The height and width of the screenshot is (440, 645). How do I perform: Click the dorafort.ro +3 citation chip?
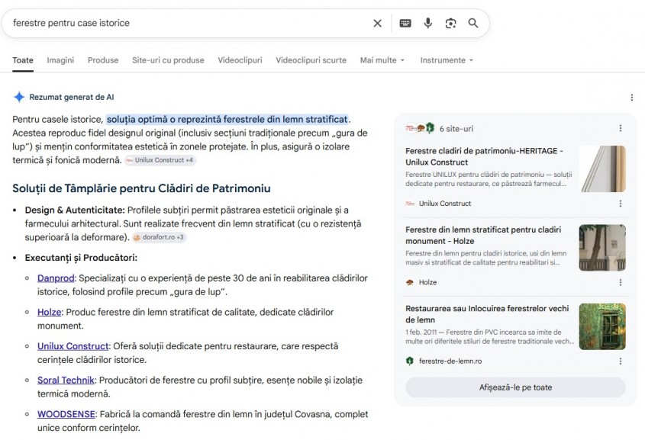[160, 237]
